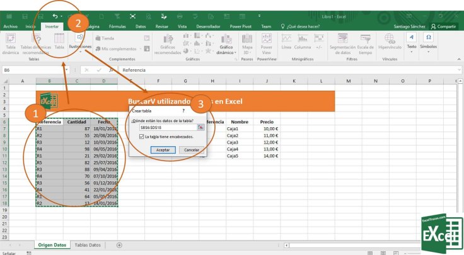This screenshot has height=255, width=464.
Task: Toggle 'La tabla tiene encabezados' checkbox
Action: pyautogui.click(x=142, y=137)
